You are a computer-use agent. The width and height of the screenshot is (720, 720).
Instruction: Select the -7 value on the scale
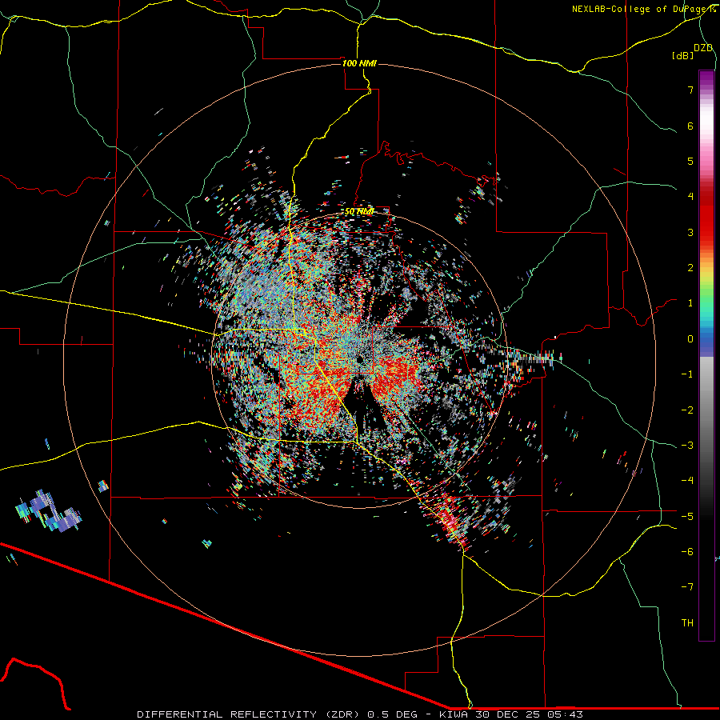pyautogui.click(x=687, y=587)
